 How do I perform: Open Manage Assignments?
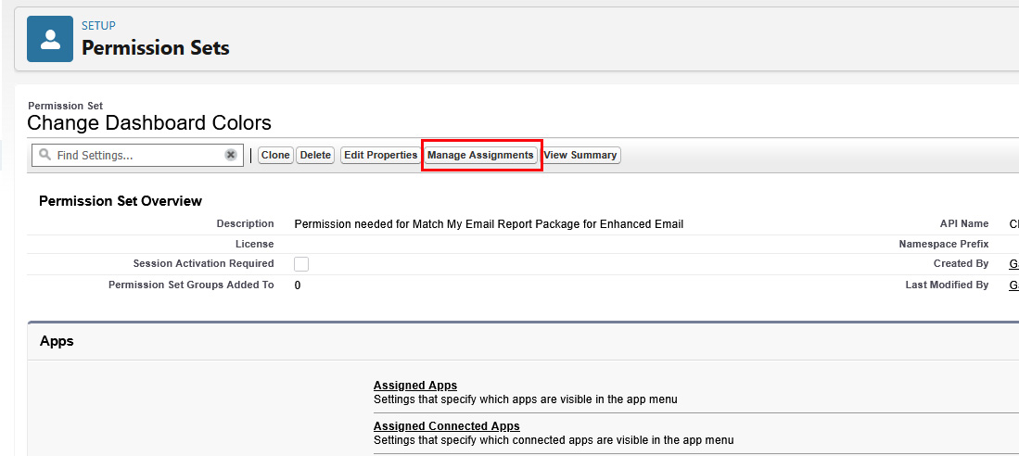[480, 156]
